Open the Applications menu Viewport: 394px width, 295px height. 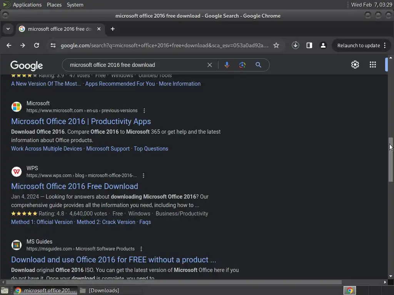pyautogui.click(x=27, y=5)
